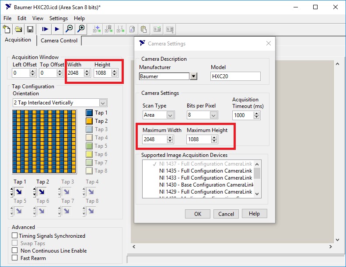This screenshot has height=267, width=346.
Task: Open the View menu
Action: pyautogui.click(x=38, y=18)
